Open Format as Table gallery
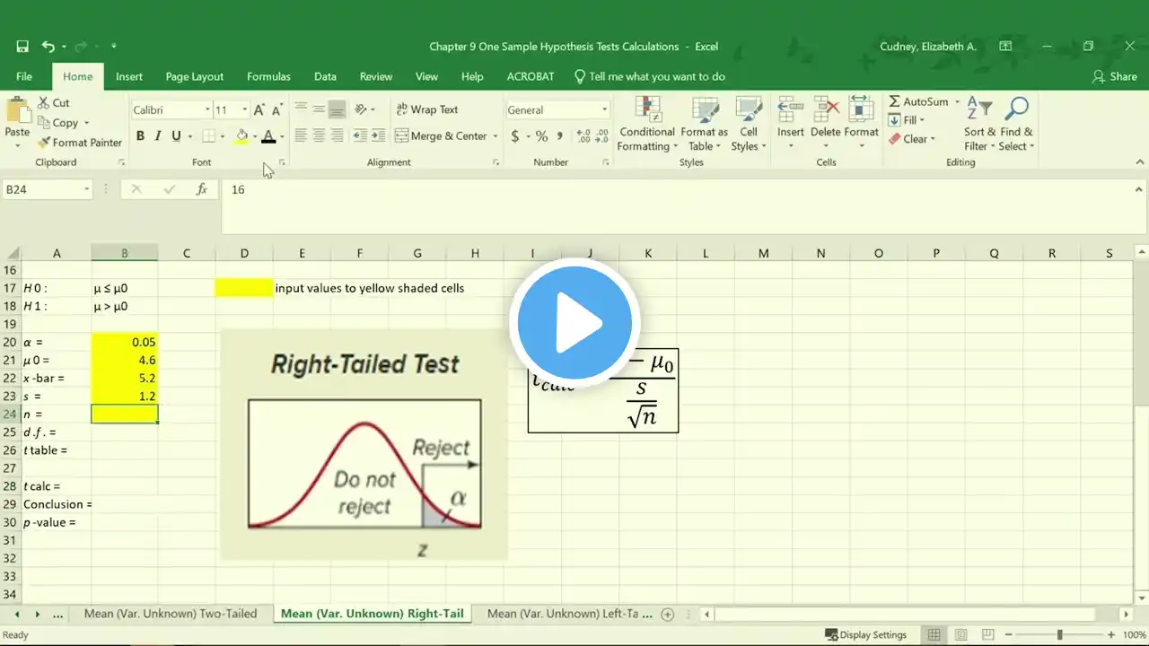Screen dimensions: 1149x646 click(705, 124)
